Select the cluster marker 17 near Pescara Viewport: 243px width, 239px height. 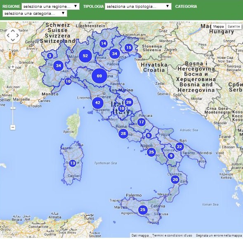142,122
